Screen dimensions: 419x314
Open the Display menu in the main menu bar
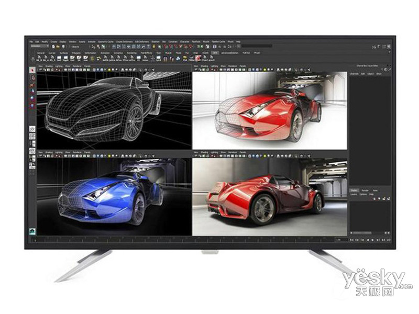coord(63,42)
